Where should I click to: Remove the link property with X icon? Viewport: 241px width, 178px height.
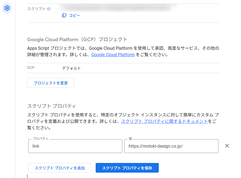point(227,146)
